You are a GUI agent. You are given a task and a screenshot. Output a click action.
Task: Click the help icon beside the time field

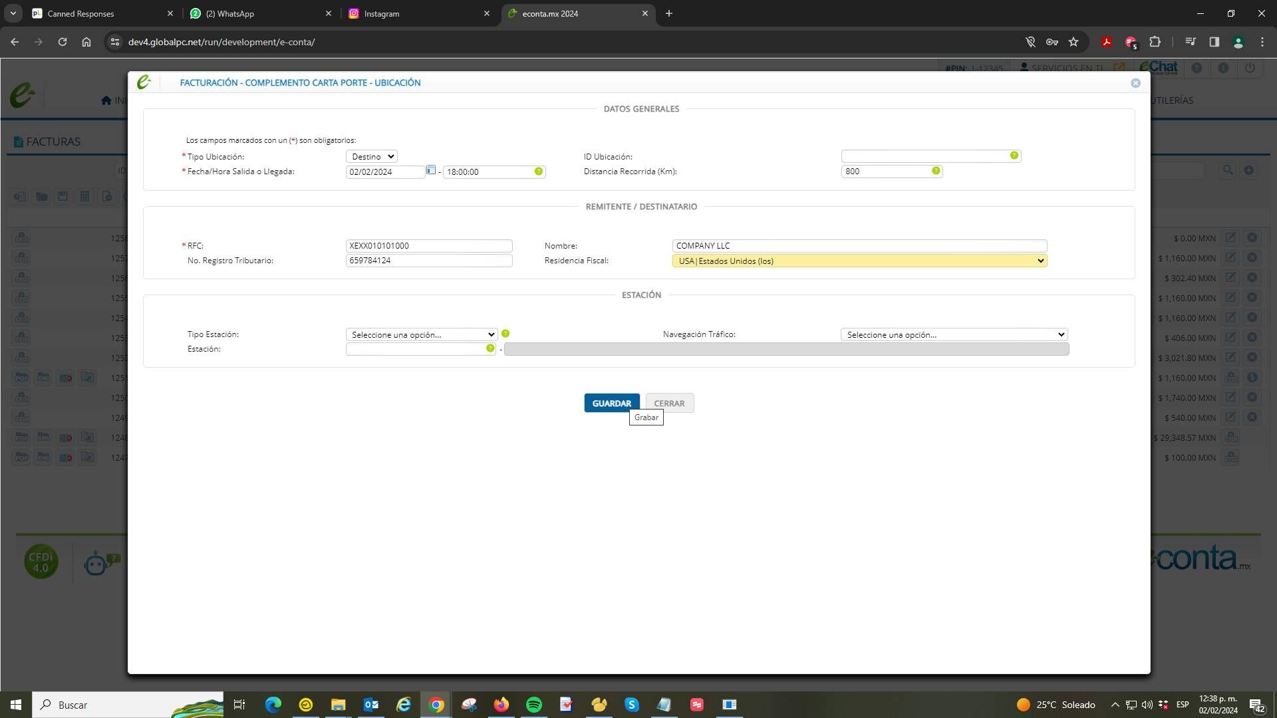tap(538, 172)
